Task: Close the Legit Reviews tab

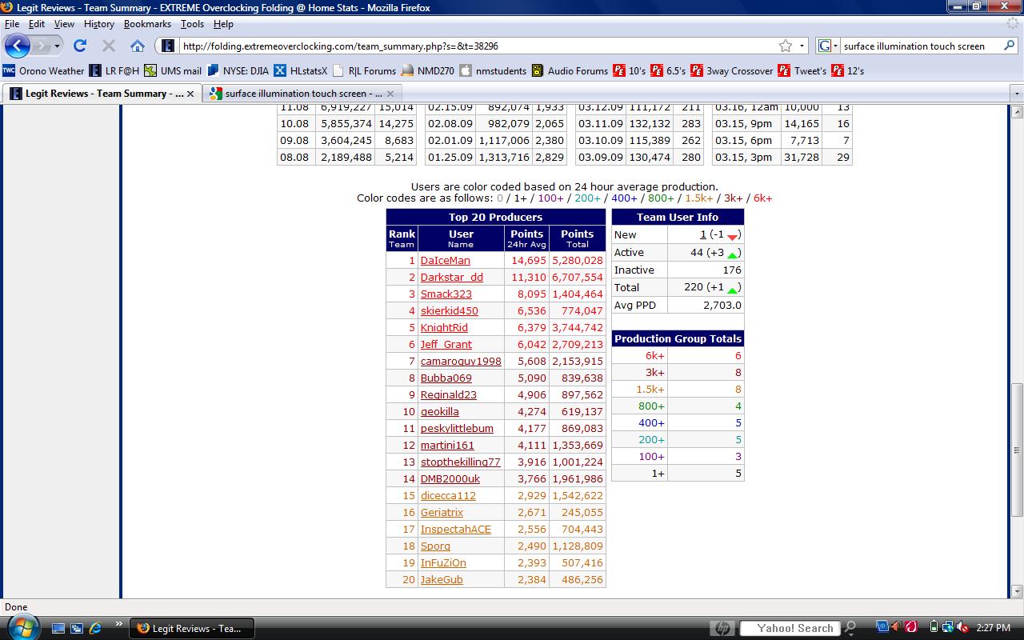Action: click(190, 94)
